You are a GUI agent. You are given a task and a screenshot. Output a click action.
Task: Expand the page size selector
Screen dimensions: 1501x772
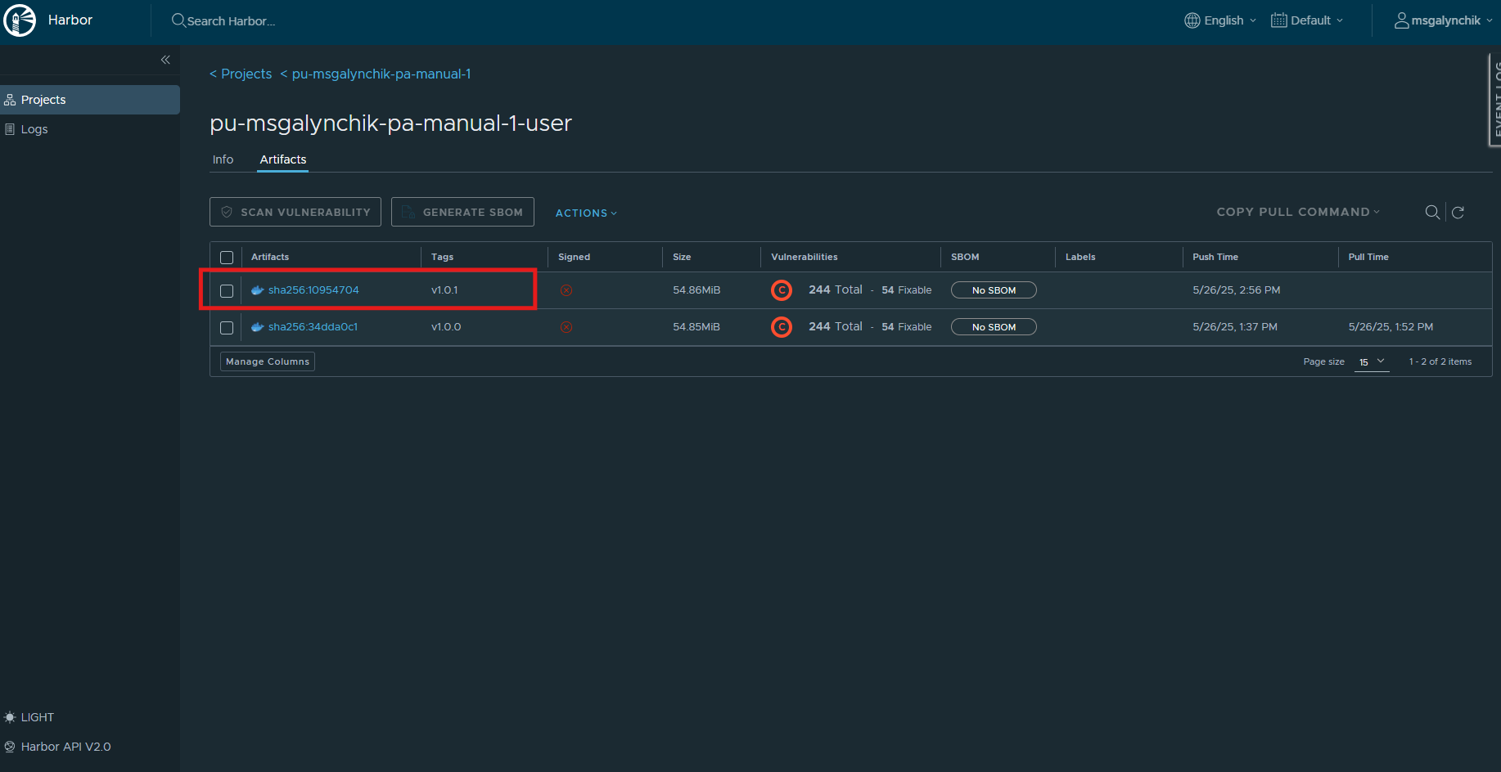[1372, 361]
